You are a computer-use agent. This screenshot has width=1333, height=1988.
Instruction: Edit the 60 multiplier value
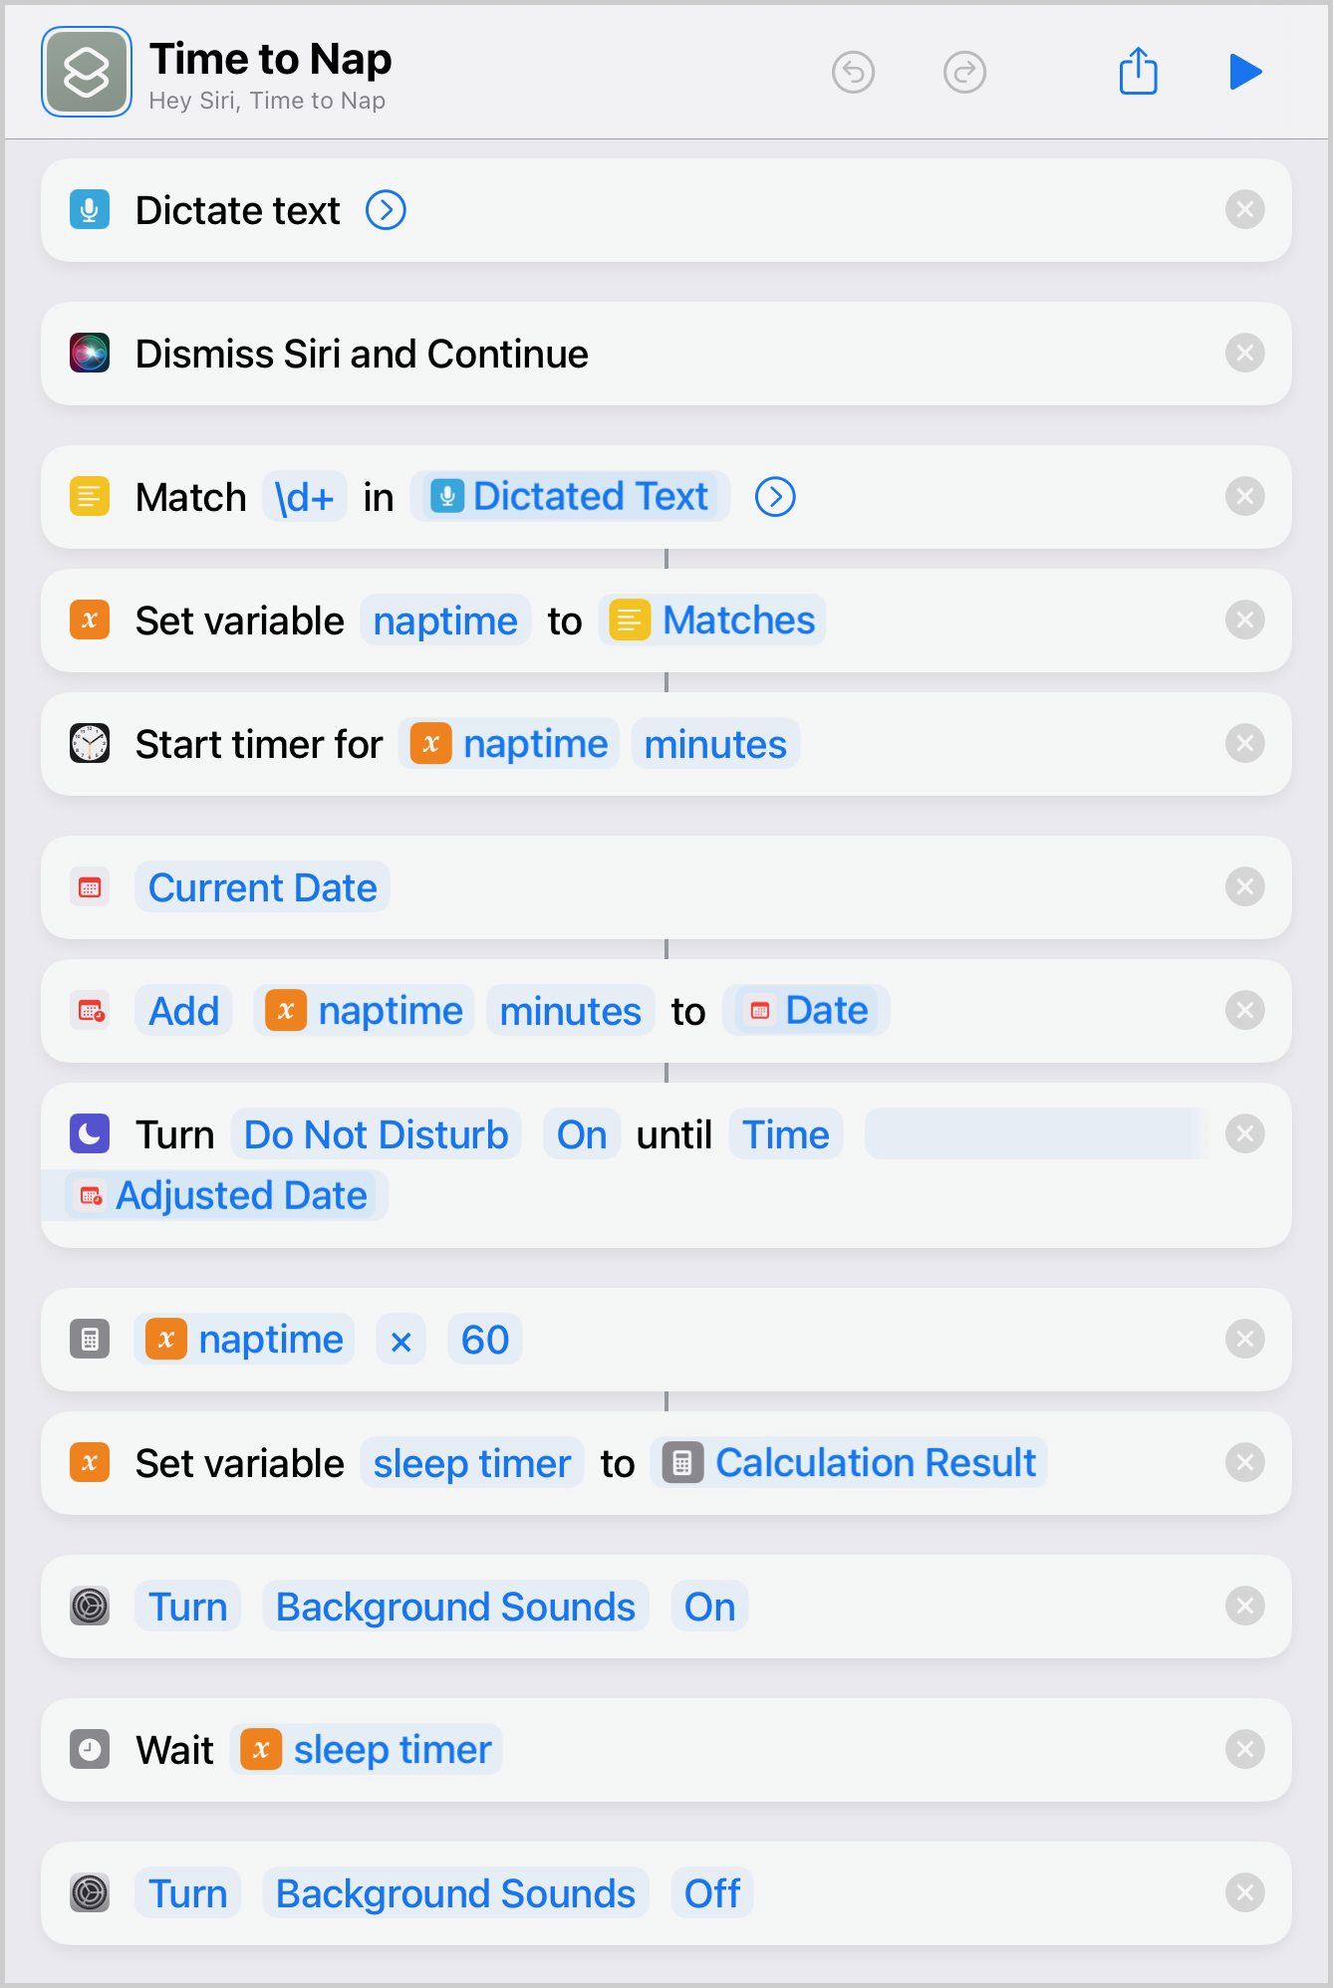point(485,1340)
